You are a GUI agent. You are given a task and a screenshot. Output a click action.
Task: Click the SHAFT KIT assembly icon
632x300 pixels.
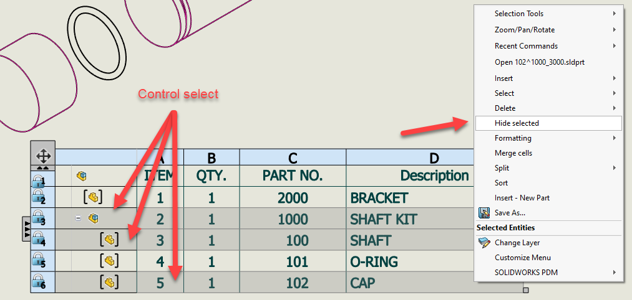pyautogui.click(x=94, y=218)
